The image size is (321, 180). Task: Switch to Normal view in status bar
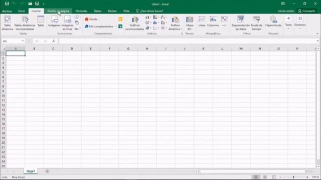[x=256, y=177]
